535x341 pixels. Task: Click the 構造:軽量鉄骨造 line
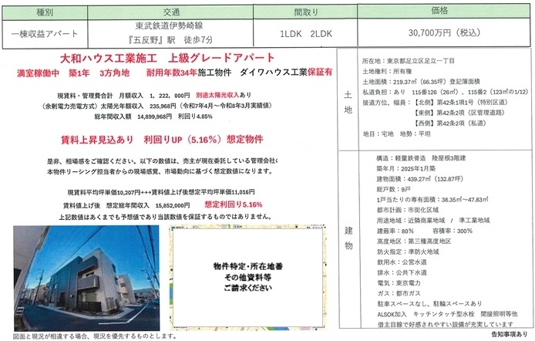(421, 158)
